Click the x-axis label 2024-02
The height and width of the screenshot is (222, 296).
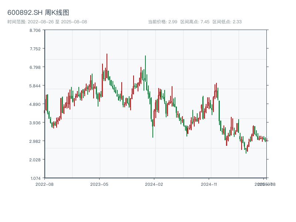(154, 184)
